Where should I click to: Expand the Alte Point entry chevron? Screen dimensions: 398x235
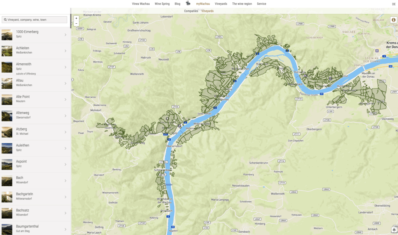point(65,99)
